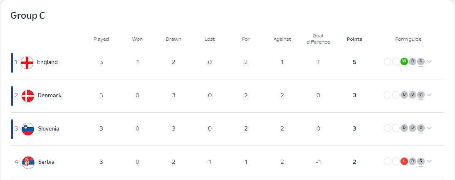Image resolution: width=455 pixels, height=180 pixels.
Task: Open the England team link
Action: [x=47, y=62]
